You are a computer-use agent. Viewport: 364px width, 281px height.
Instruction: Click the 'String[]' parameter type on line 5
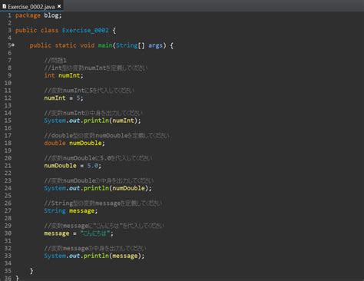[131, 45]
